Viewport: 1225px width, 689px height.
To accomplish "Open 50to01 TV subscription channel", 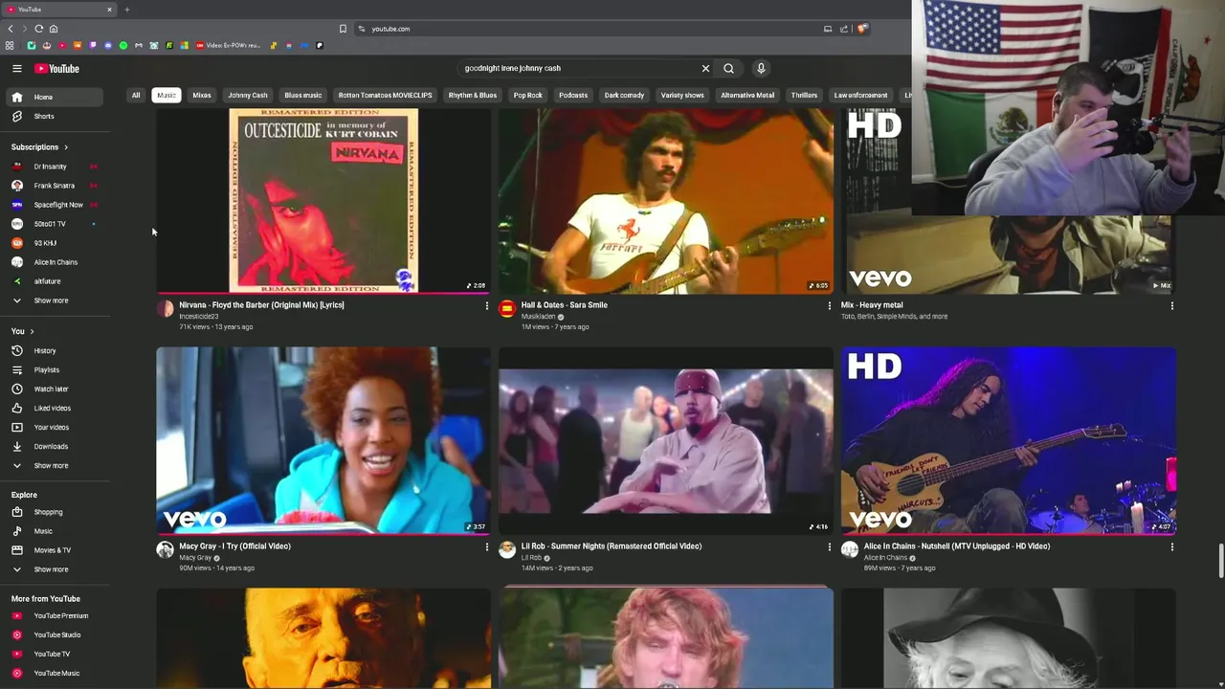I will pos(54,224).
